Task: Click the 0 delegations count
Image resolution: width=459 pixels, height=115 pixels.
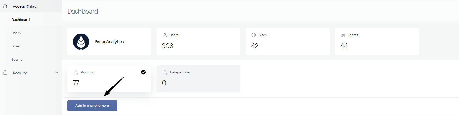Action: tap(164, 83)
